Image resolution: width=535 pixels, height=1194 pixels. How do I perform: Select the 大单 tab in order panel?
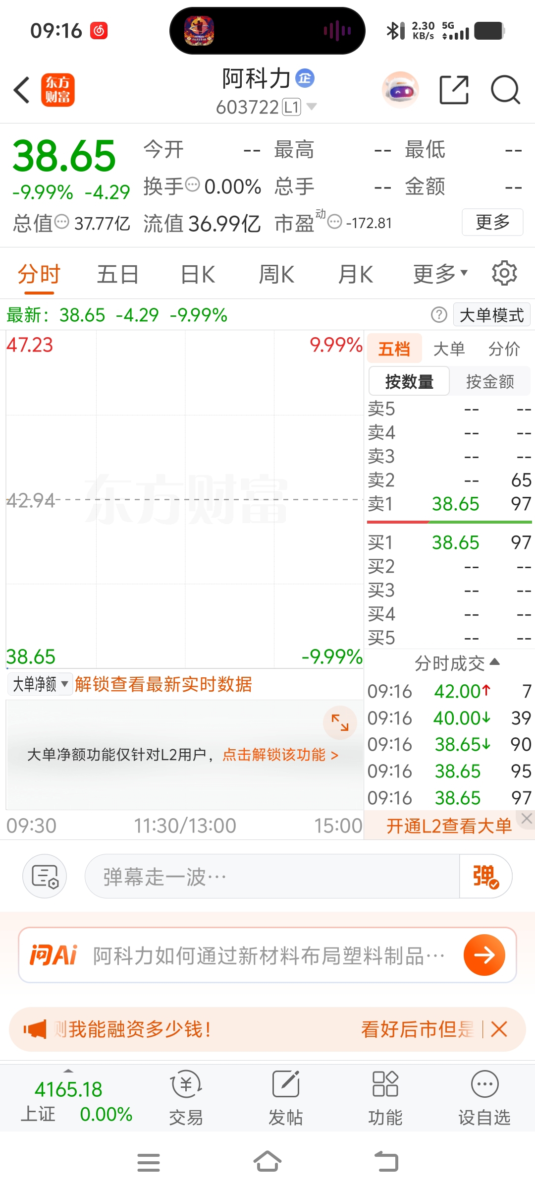point(449,349)
